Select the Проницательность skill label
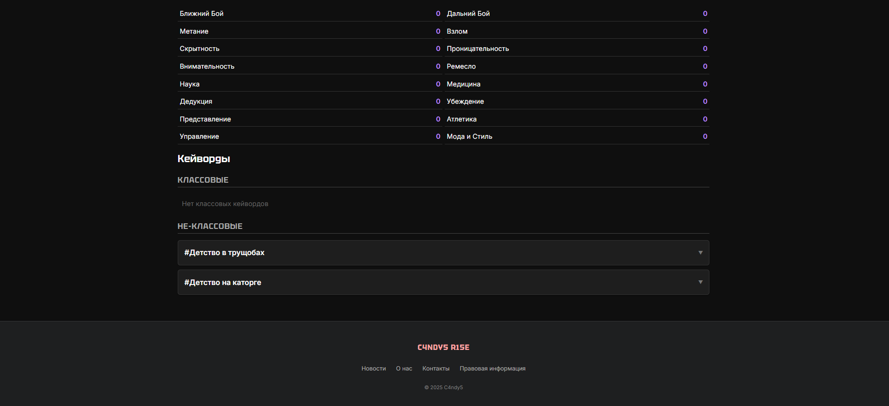 coord(478,49)
